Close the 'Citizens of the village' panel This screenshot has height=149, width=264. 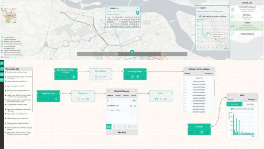185,69
